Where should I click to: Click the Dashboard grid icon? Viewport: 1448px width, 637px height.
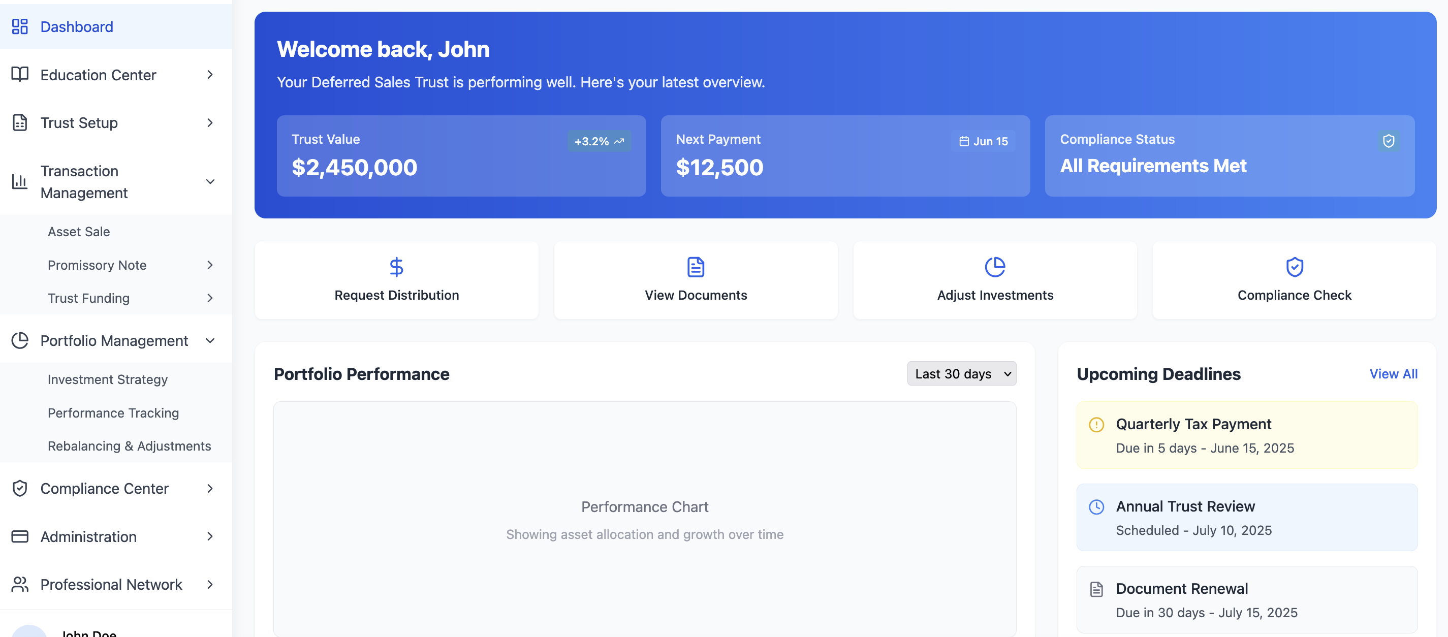(20, 26)
